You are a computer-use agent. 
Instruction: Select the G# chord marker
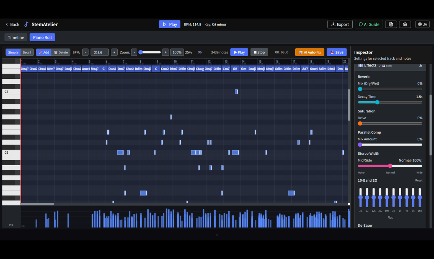(235, 68)
